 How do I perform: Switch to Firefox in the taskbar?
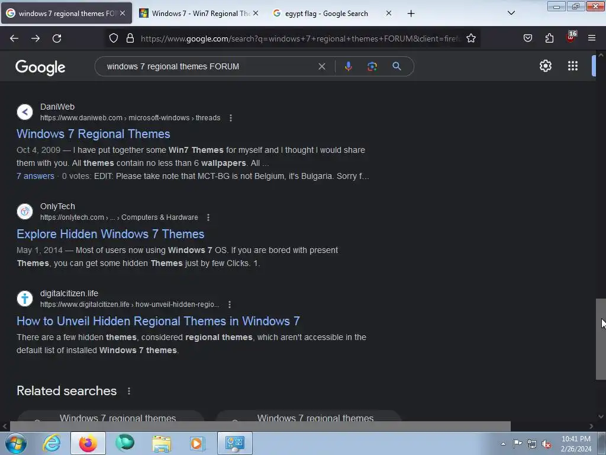click(x=88, y=443)
